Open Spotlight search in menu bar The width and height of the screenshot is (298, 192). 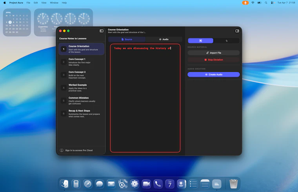[266, 3]
